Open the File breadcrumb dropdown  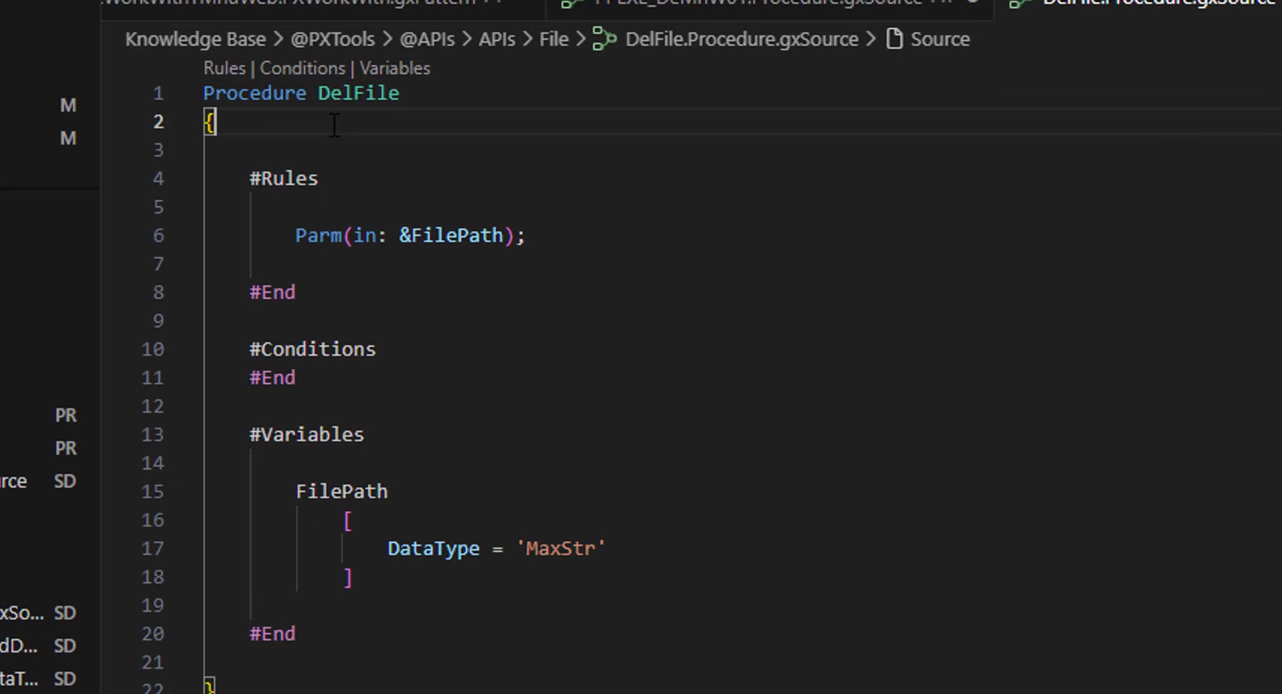(553, 39)
